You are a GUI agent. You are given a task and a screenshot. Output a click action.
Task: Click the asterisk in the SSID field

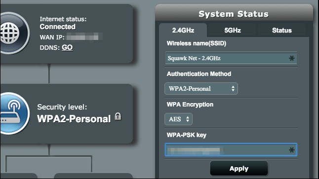coord(292,58)
